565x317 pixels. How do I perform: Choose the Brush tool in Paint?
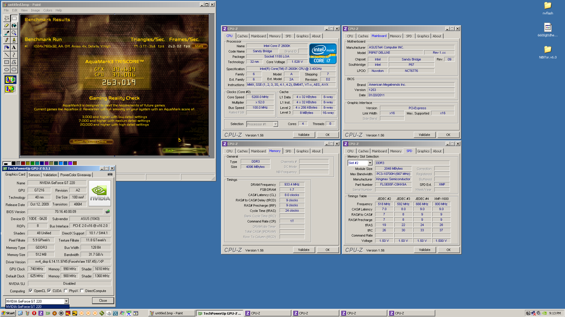[x=14, y=40]
